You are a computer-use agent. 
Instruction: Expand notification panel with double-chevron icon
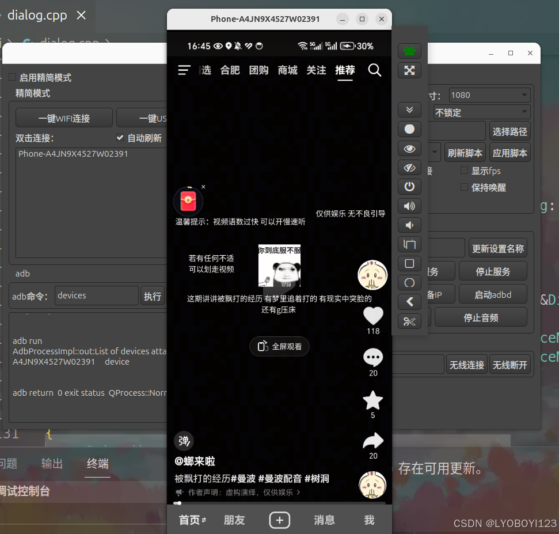409,109
